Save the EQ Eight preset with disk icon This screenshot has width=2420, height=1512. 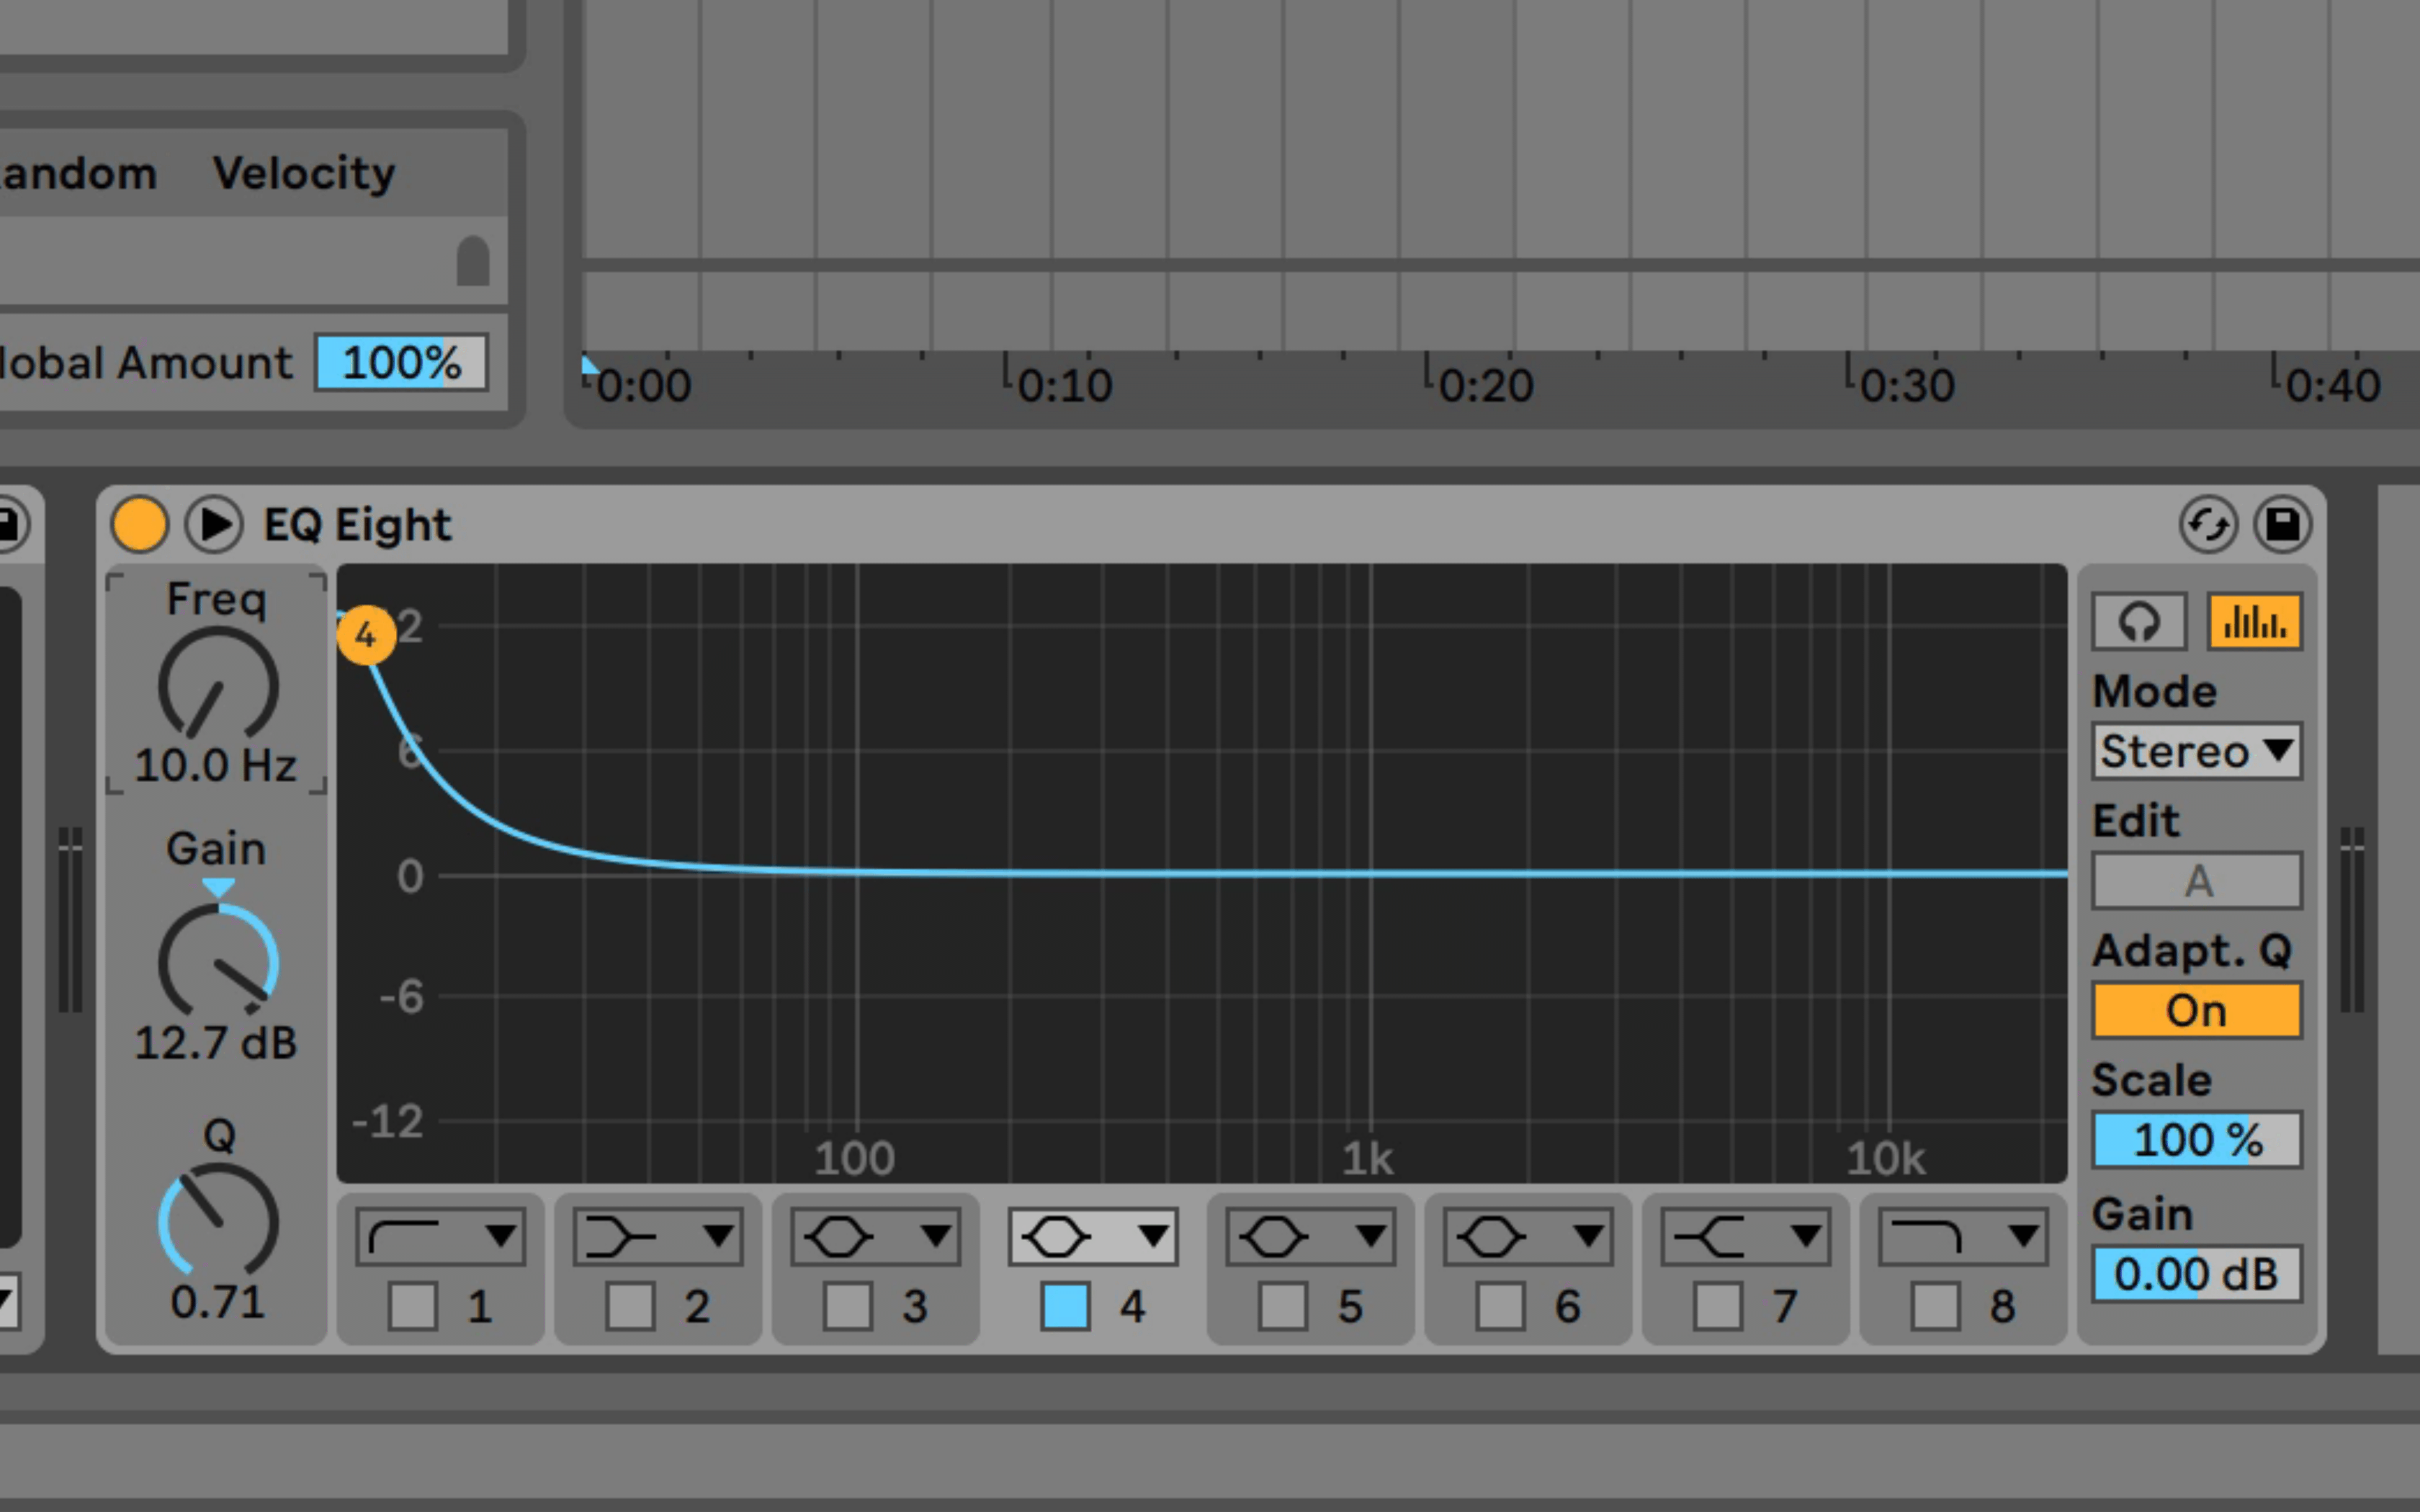click(2283, 524)
